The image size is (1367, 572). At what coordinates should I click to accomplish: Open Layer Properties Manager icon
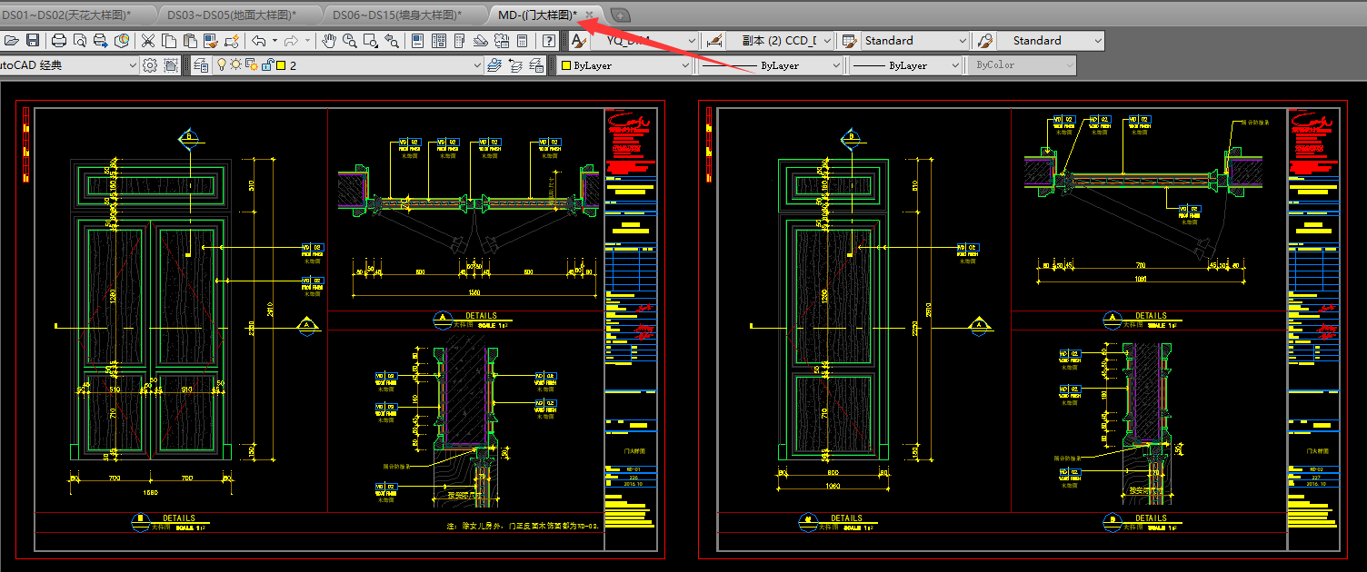click(200, 65)
